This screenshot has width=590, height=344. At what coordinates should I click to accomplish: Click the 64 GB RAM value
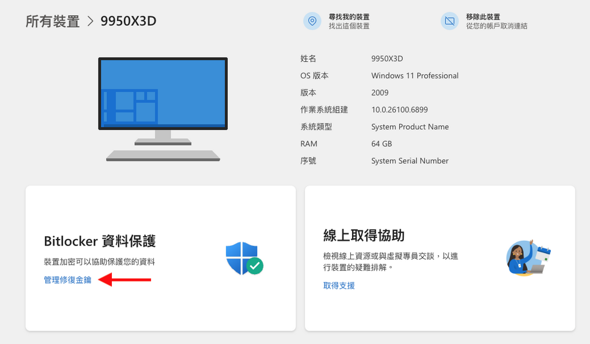[381, 143]
